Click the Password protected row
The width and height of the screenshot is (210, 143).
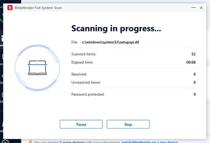tap(133, 94)
